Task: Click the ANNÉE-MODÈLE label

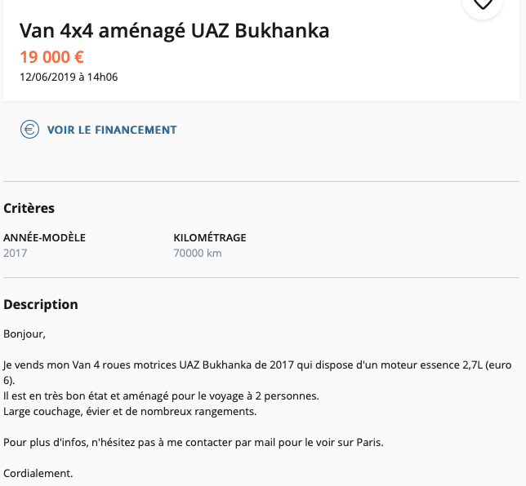Action: 44,238
